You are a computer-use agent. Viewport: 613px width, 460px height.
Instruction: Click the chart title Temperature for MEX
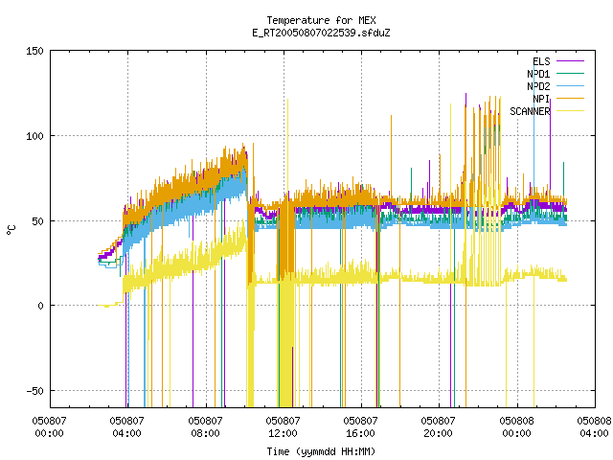click(x=321, y=20)
